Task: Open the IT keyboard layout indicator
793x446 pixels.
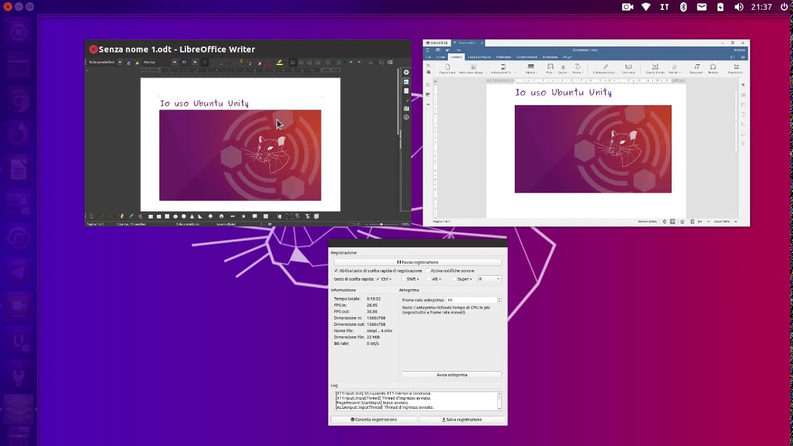Action: [x=664, y=7]
